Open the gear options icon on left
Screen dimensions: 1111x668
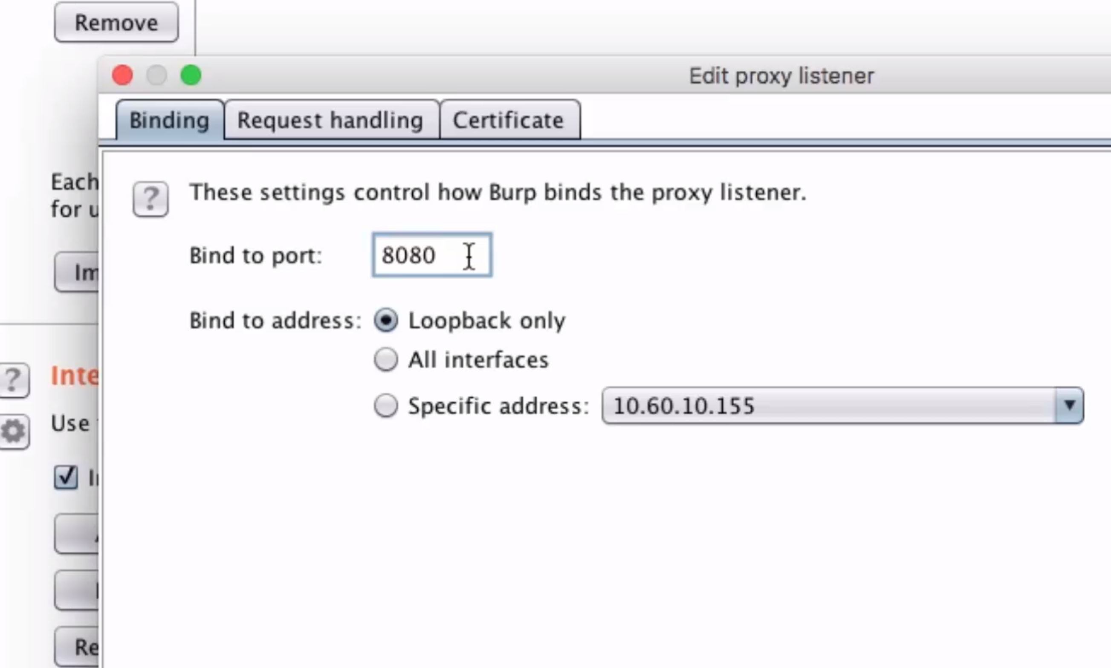[14, 432]
